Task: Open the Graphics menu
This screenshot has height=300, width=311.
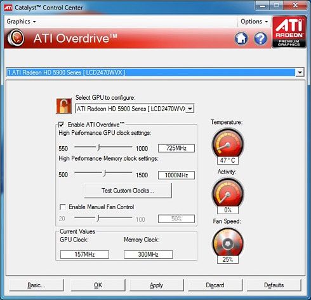Action: point(21,22)
